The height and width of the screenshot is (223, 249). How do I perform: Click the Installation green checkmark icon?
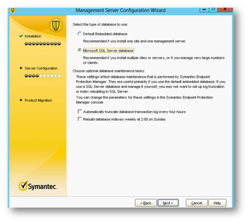pos(21,36)
